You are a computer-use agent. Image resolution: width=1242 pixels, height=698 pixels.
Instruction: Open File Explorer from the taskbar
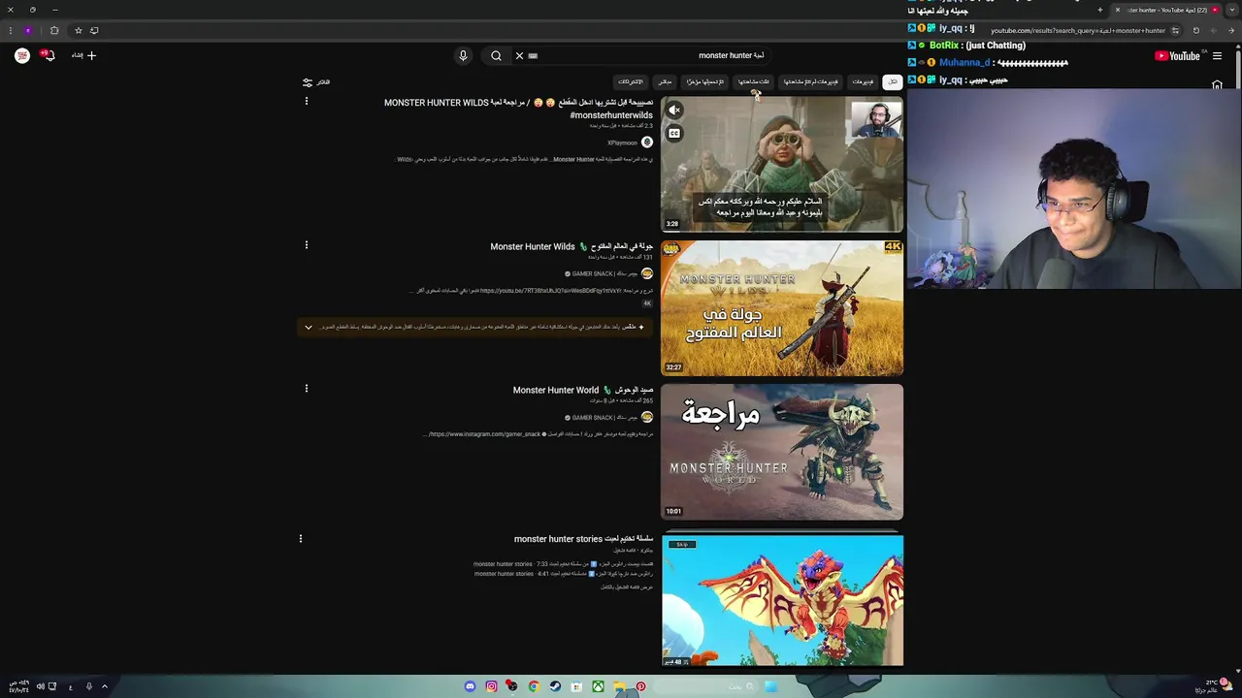tap(619, 686)
